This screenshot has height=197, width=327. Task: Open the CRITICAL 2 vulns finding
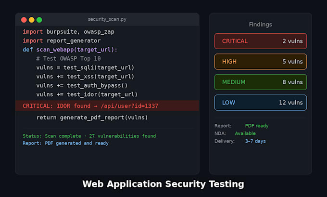click(x=261, y=41)
